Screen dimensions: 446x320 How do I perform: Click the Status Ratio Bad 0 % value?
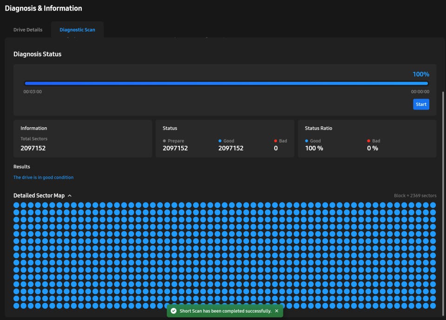point(372,148)
